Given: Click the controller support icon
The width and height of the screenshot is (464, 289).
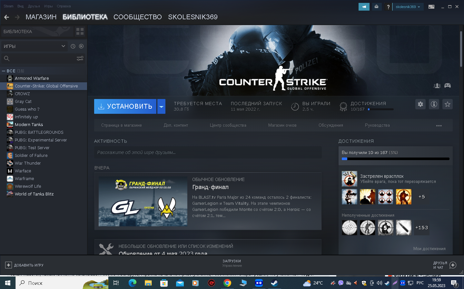Looking at the screenshot, I should (x=448, y=86).
